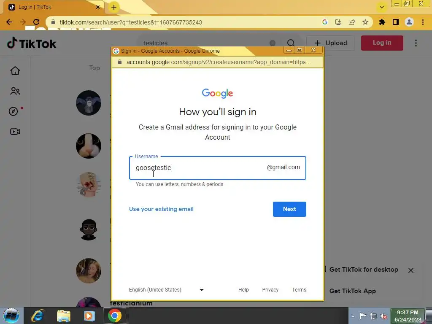Click the install app icon in address bar
Viewport: 432px width, 324px height.
pos(338,22)
